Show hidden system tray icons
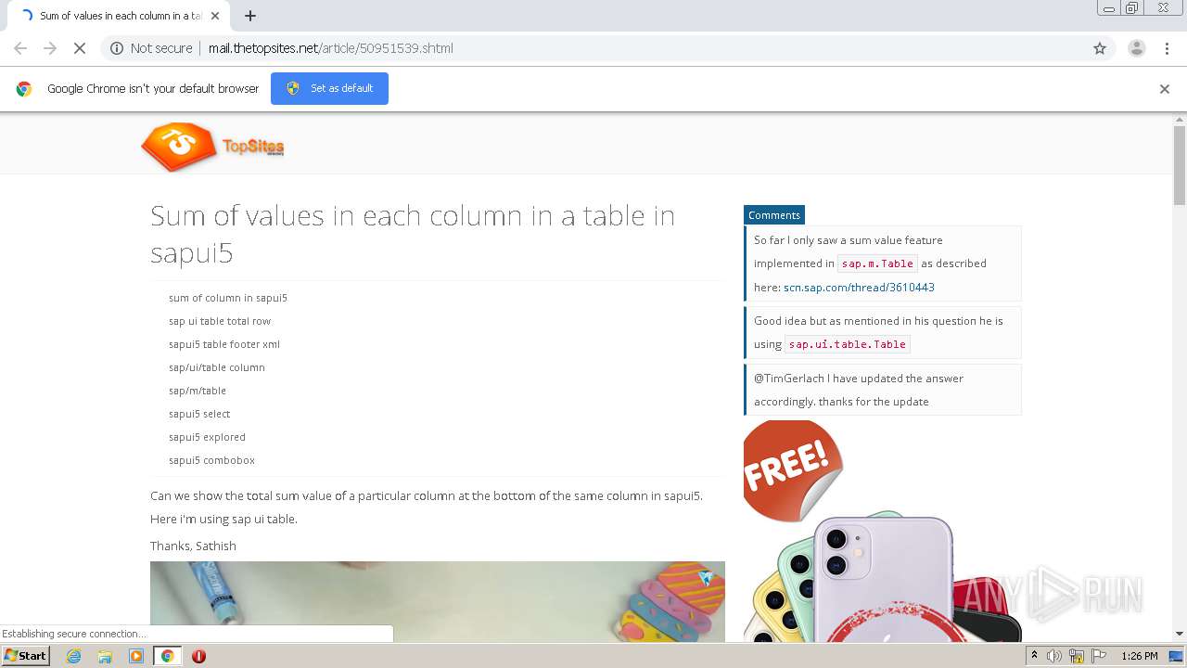Viewport: 1187px width, 668px height. (1035, 656)
